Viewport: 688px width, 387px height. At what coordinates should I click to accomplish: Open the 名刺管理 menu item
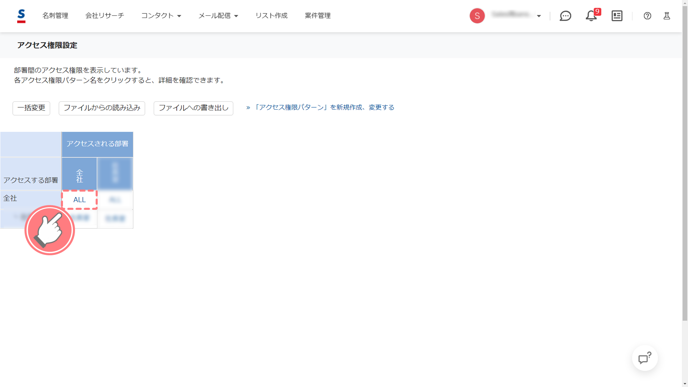(55, 16)
